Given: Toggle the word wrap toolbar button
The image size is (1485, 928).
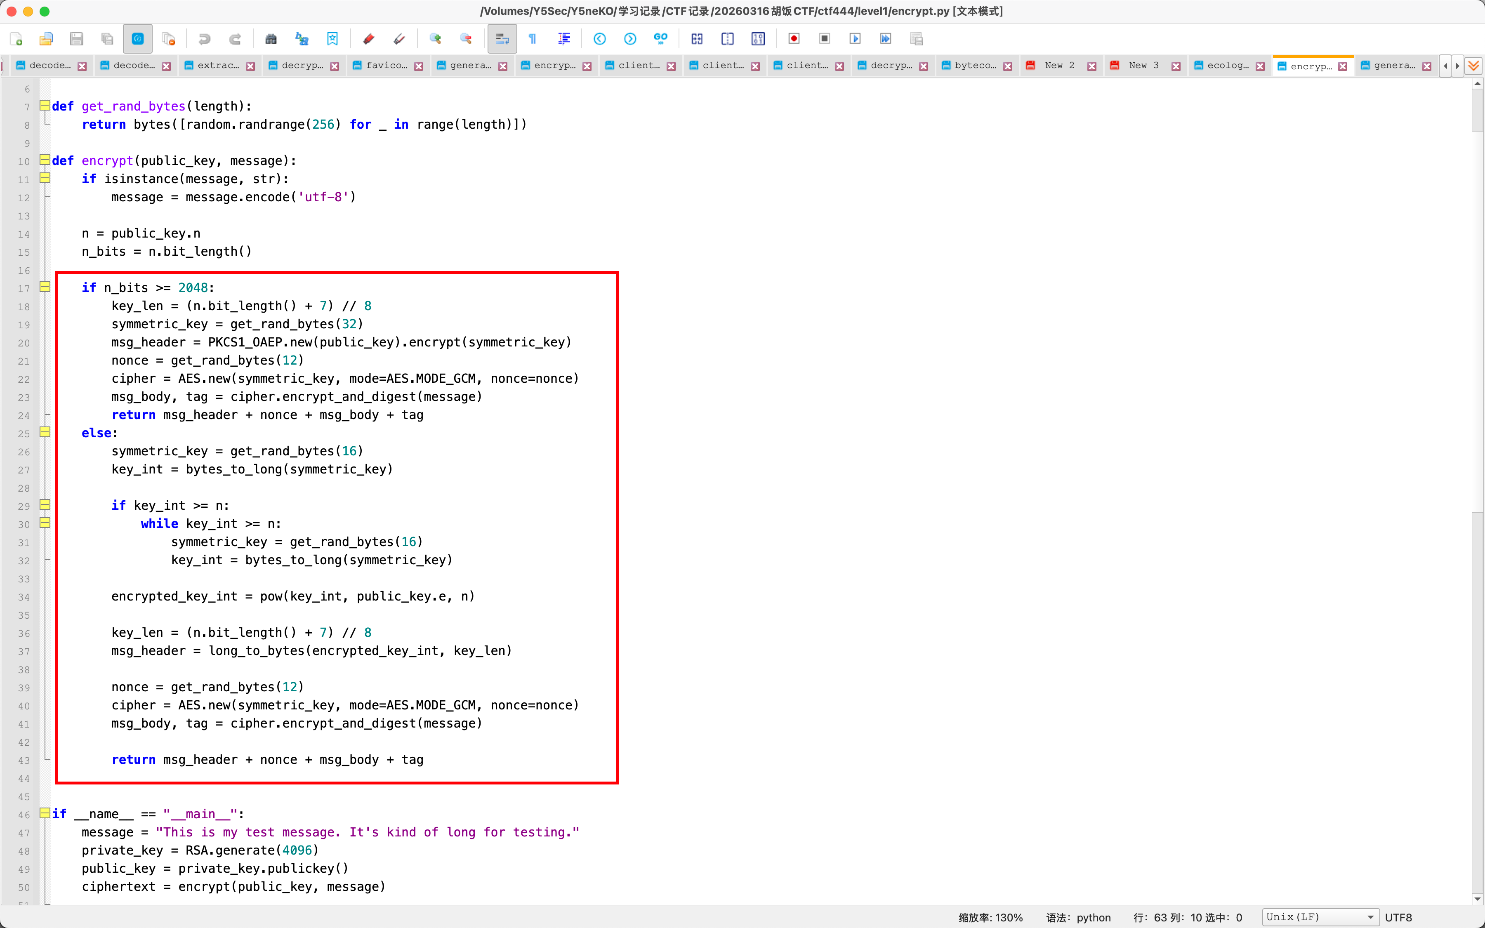Looking at the screenshot, I should click(x=502, y=39).
